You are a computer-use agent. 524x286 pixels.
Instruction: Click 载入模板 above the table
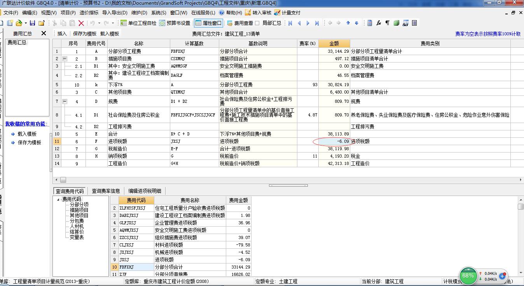tap(110, 34)
